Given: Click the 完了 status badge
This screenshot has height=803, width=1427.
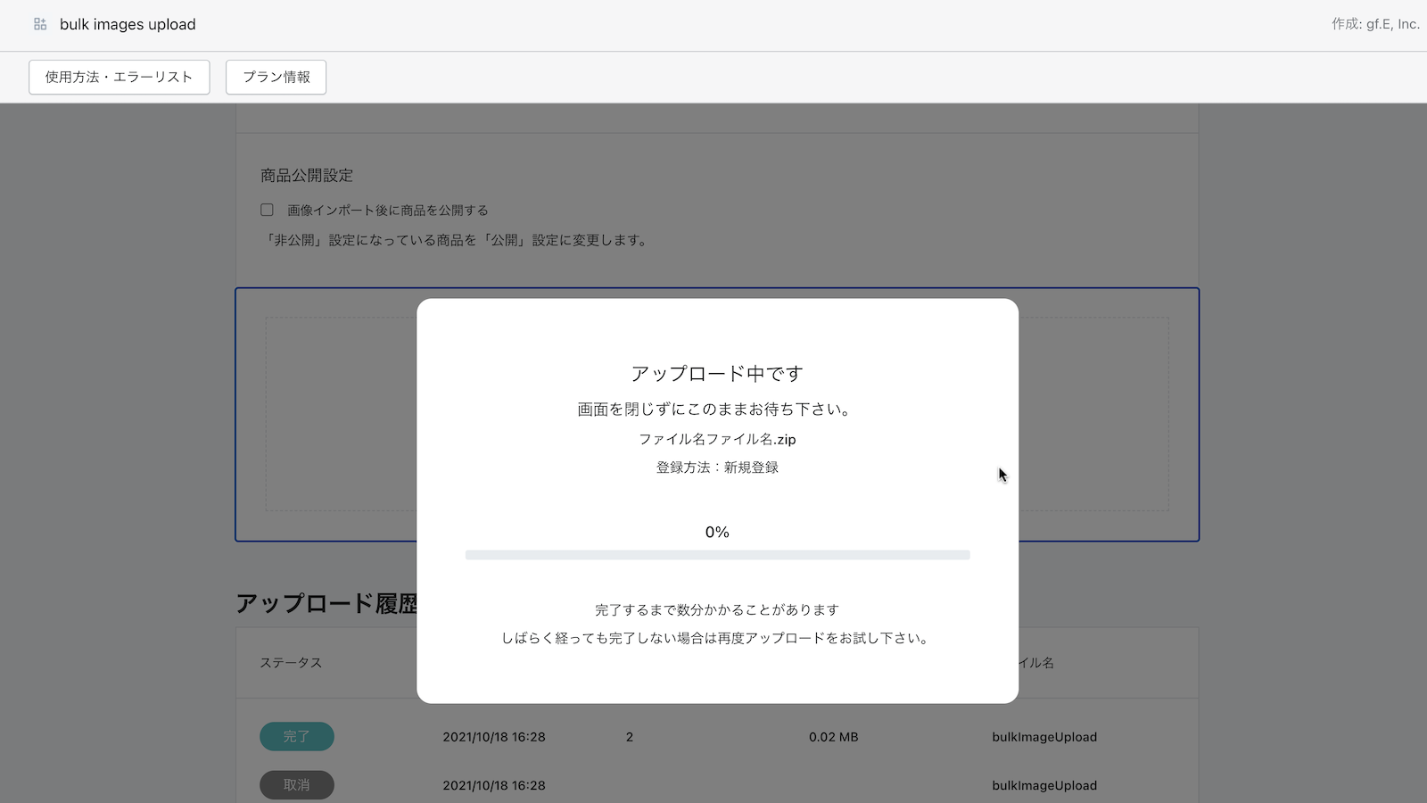Looking at the screenshot, I should (297, 736).
